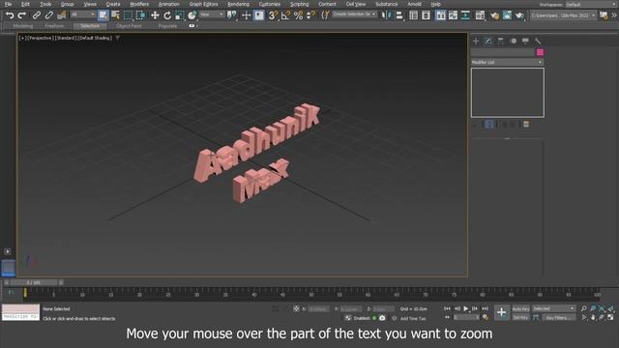Click Use Pivot Point Center icon
Viewport: 619px width, 348px height.
point(232,15)
